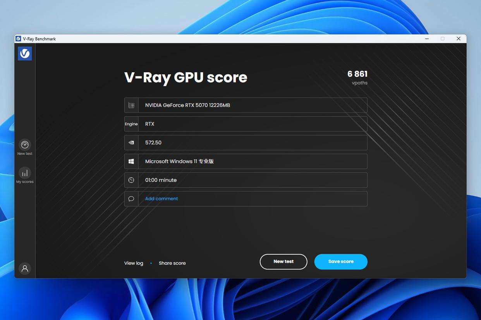Open the New test gauge icon in sidebar
Image resolution: width=481 pixels, height=320 pixels.
click(x=25, y=145)
